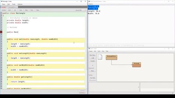Click the 'private double width;' line
175x98 pixels.
[x=17, y=23]
